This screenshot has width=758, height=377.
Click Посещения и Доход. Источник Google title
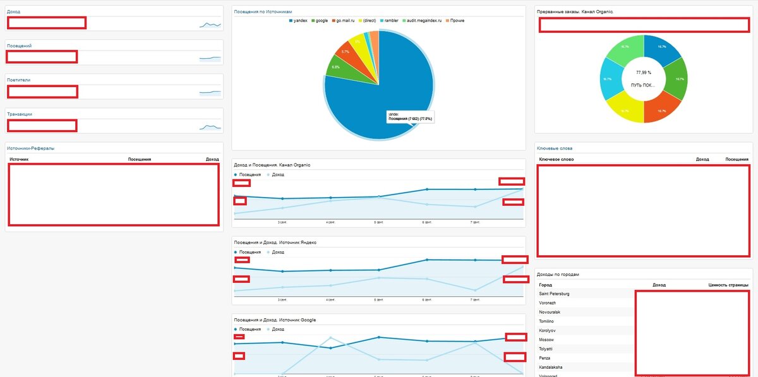point(275,320)
